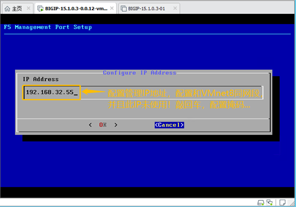
Task: Click the left angle bracket beside OK
Action: tap(90, 125)
